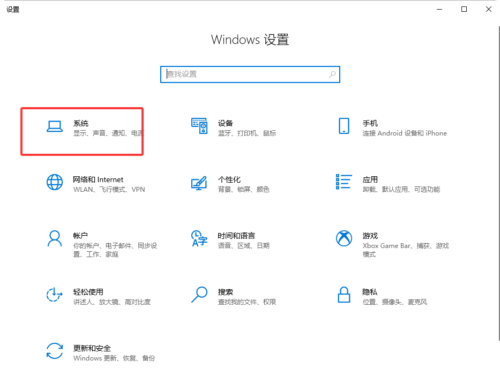Viewport: 500px width, 368px height.
Task: Click the description 连接 Android 设备和 iPhone
Action: coord(404,133)
